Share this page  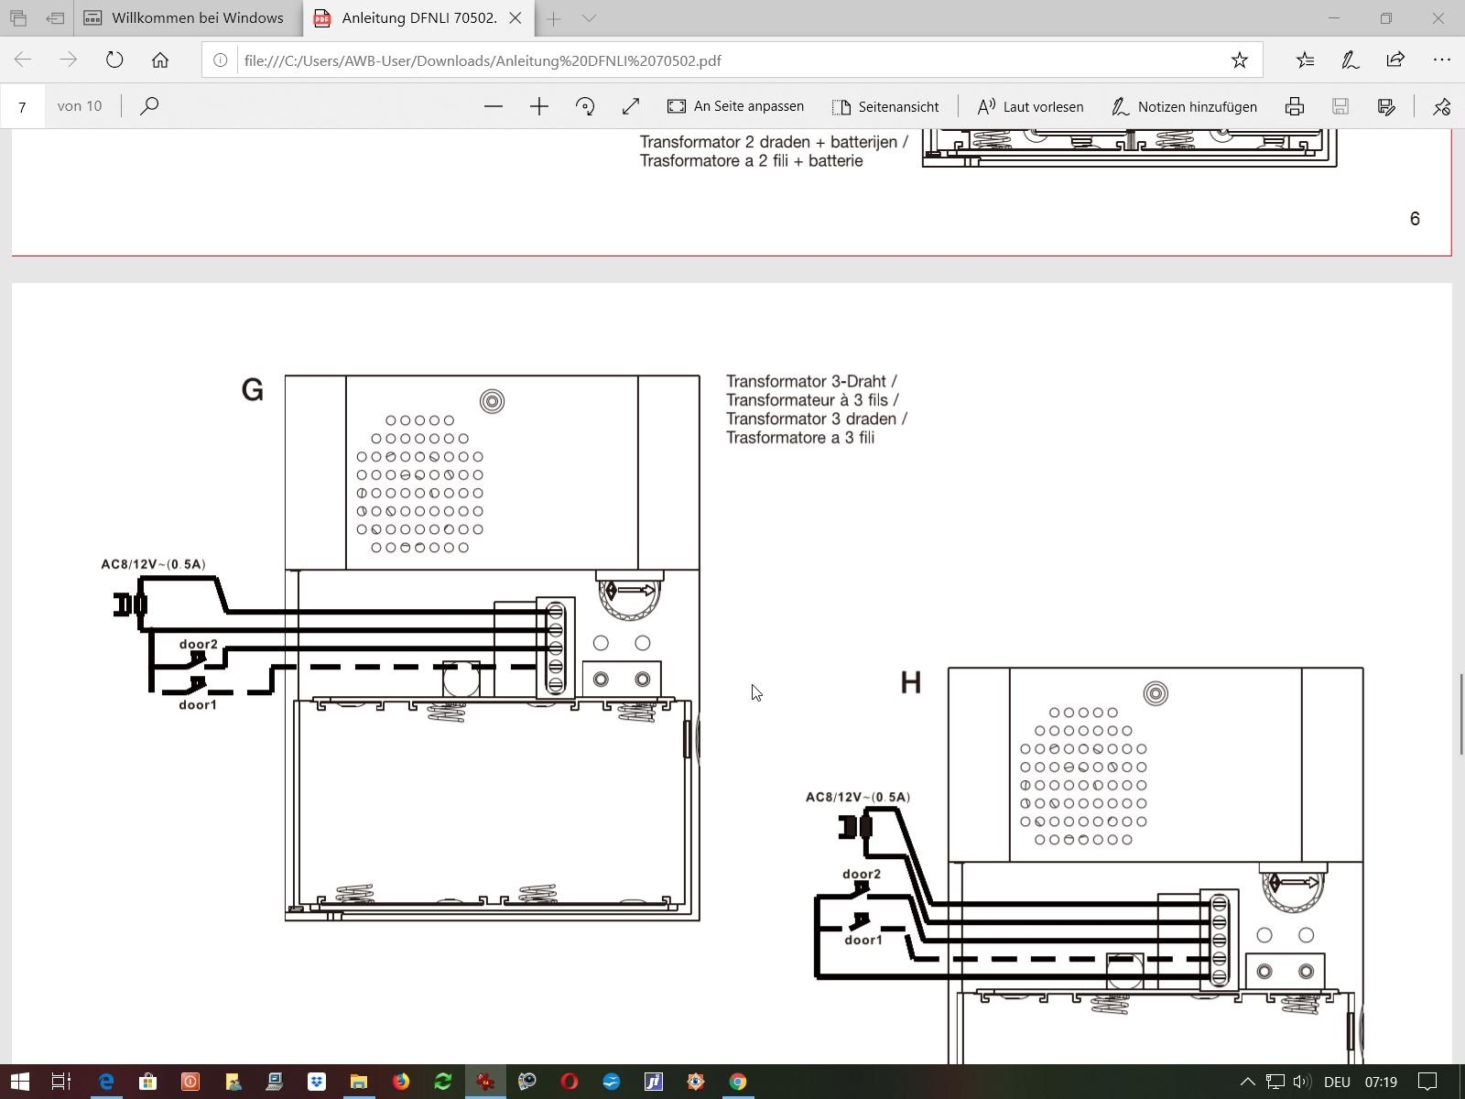click(x=1395, y=60)
